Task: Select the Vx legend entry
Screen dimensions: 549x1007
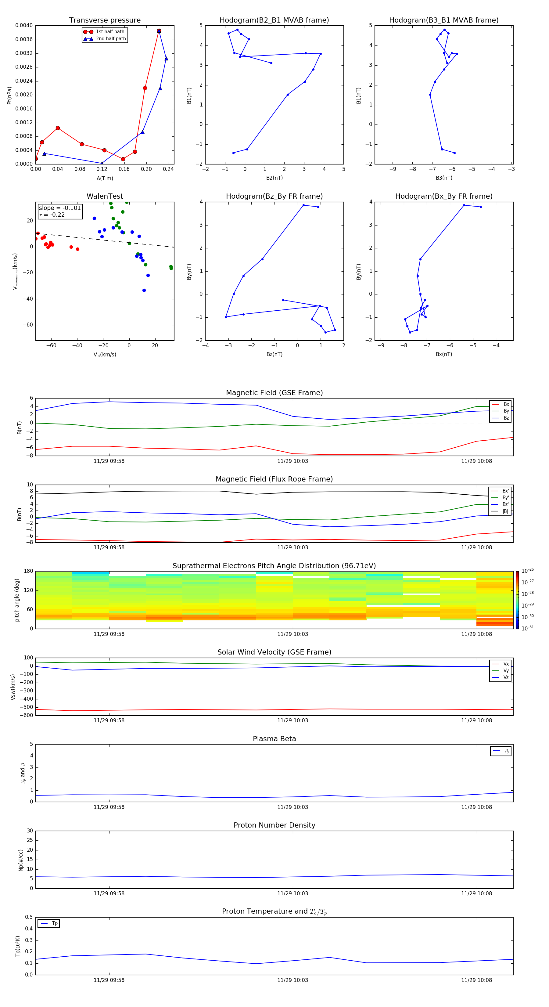Action: click(501, 664)
